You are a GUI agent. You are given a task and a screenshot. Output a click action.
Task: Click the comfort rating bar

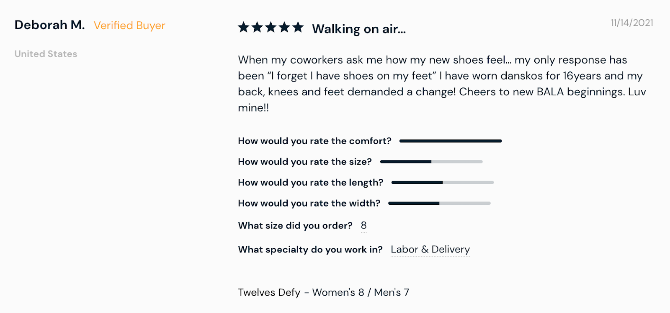[x=451, y=141]
